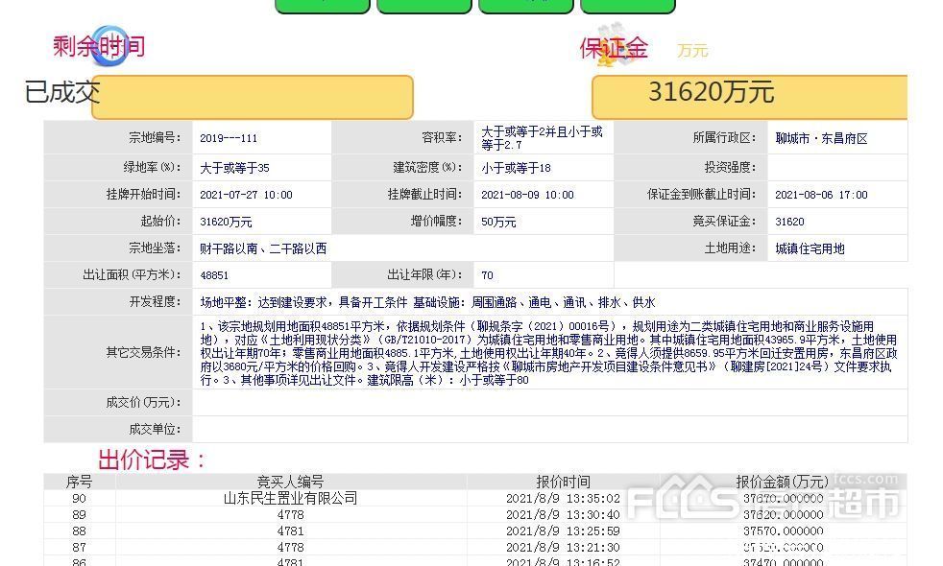Click bidder number 4778 in row 89
The image size is (943, 566).
(290, 515)
